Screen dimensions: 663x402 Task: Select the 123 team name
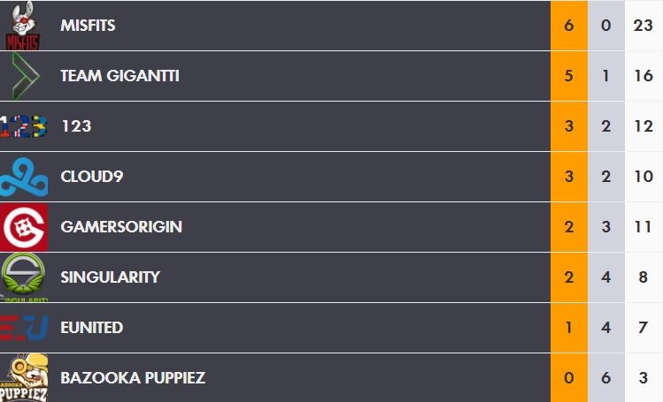(x=76, y=126)
